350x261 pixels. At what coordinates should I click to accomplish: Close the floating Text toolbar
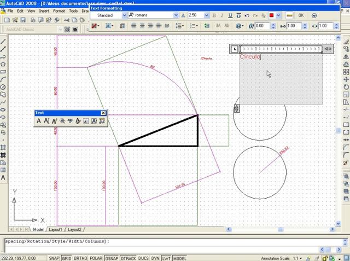click(102, 113)
